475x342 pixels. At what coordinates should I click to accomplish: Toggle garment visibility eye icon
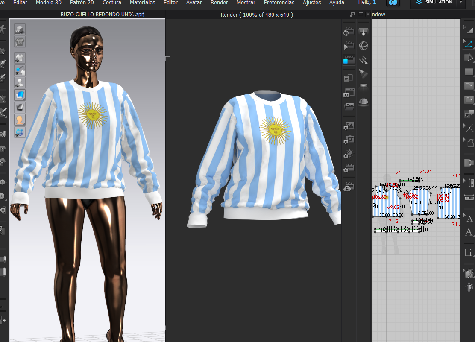point(20,58)
